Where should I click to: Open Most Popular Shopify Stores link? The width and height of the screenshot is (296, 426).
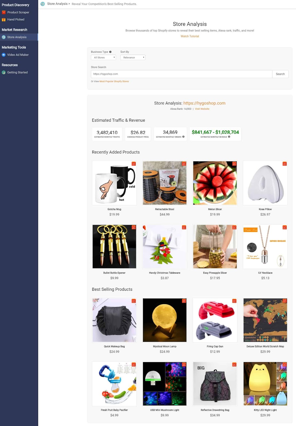click(x=114, y=81)
